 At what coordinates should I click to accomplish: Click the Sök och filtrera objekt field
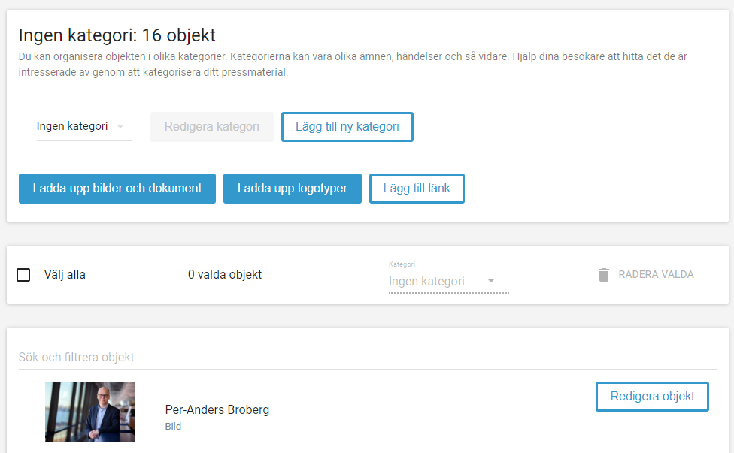point(368,357)
